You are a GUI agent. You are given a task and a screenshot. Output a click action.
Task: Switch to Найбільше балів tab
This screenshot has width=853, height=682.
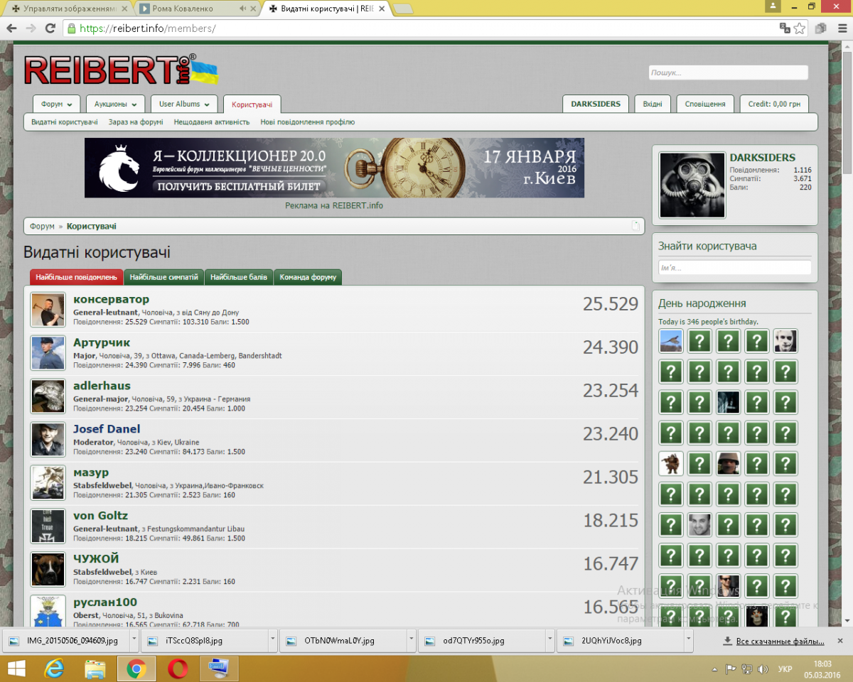239,277
